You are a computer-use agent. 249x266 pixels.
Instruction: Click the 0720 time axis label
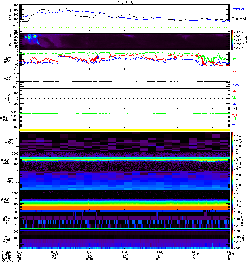coord(160,259)
